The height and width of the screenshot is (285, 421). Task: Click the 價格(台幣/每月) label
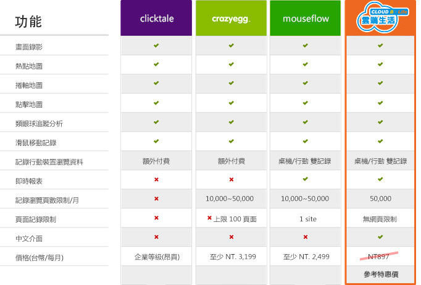pos(40,258)
